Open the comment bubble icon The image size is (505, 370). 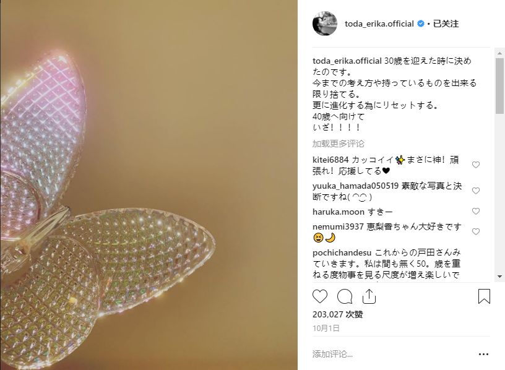345,296
